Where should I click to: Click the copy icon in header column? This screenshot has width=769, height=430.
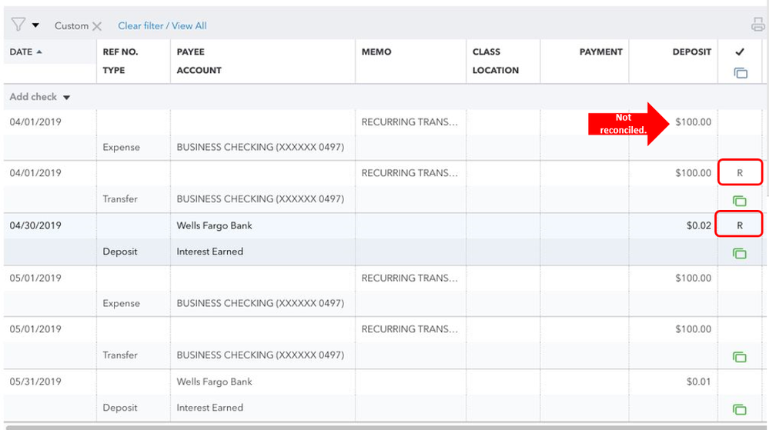click(x=741, y=73)
